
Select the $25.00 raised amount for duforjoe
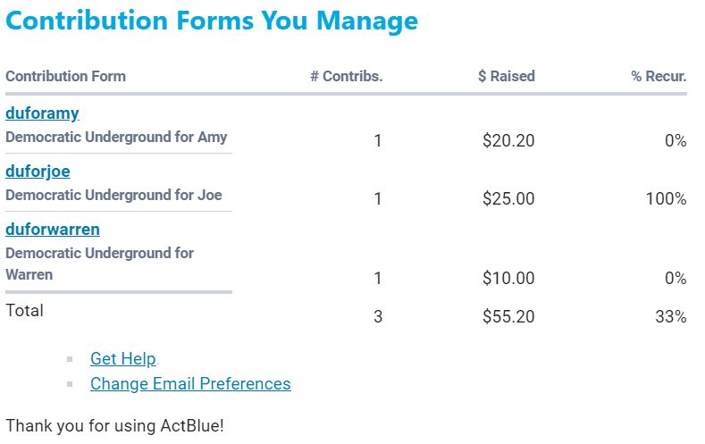(508, 199)
